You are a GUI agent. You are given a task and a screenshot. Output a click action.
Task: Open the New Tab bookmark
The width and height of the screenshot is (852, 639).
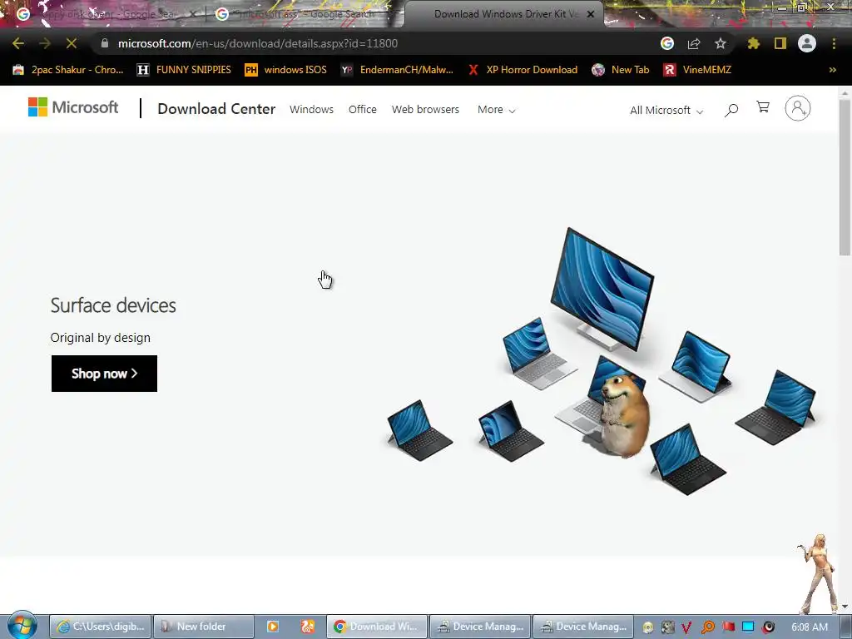(621, 70)
